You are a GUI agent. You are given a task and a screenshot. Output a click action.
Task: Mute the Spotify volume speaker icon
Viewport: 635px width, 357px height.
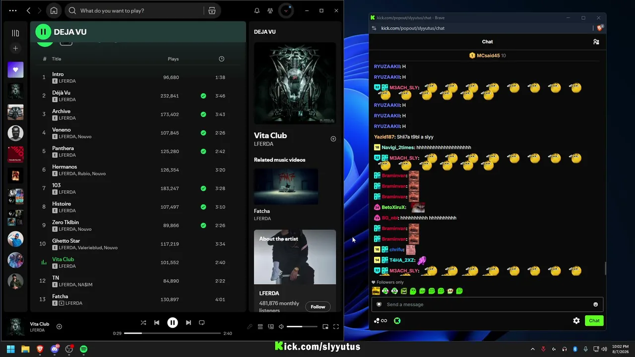click(x=281, y=327)
